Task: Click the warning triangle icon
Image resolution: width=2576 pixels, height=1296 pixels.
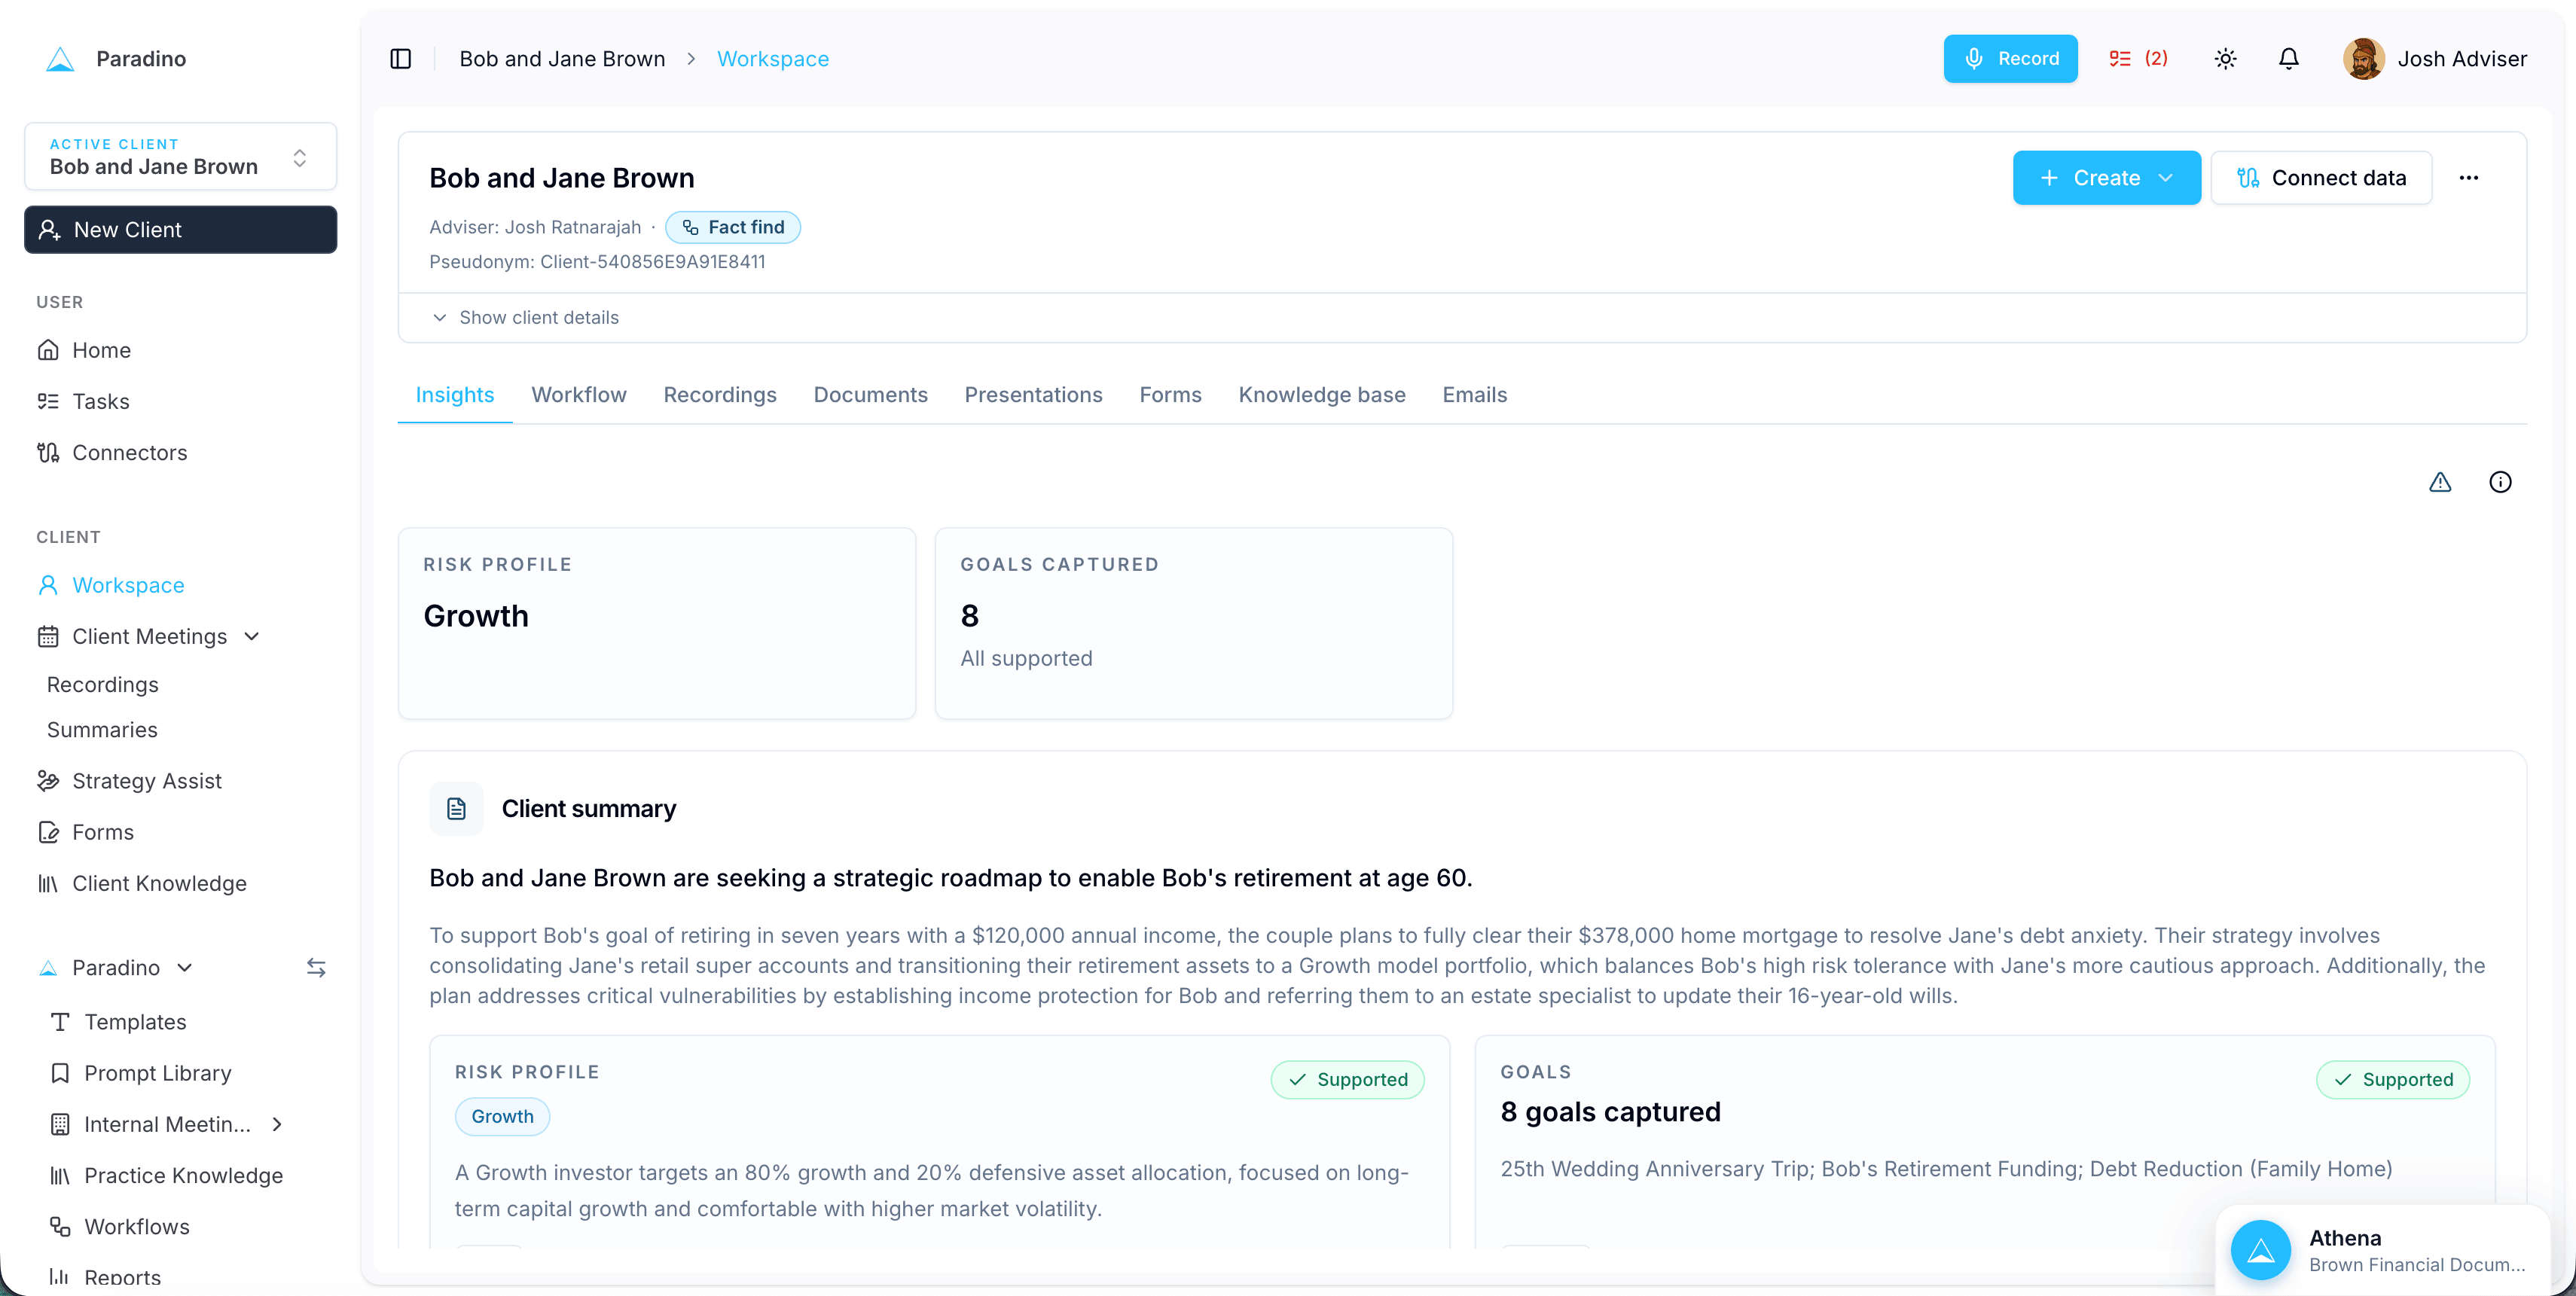Action: click(2440, 482)
